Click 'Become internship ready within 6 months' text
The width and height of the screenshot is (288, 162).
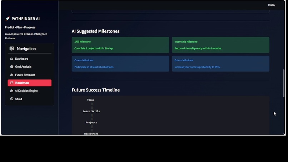198,48
